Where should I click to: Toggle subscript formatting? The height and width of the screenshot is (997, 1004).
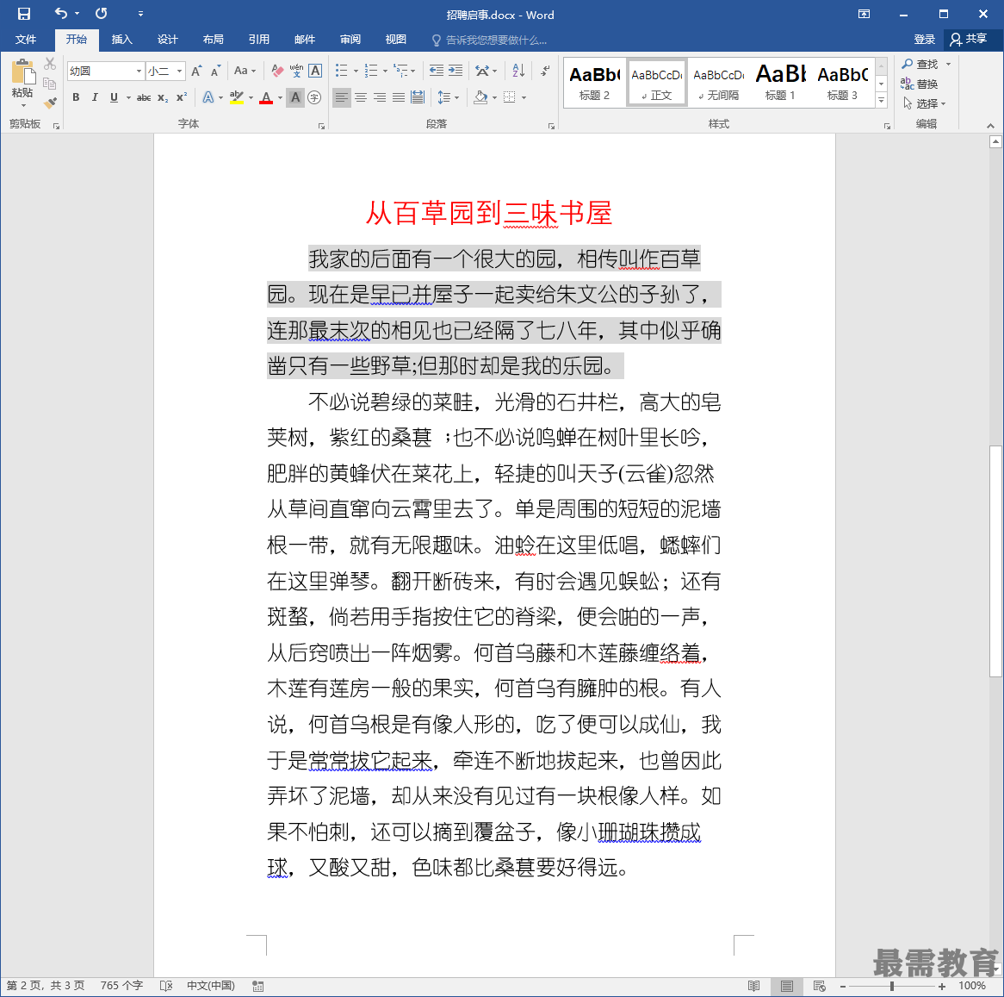[x=163, y=97]
